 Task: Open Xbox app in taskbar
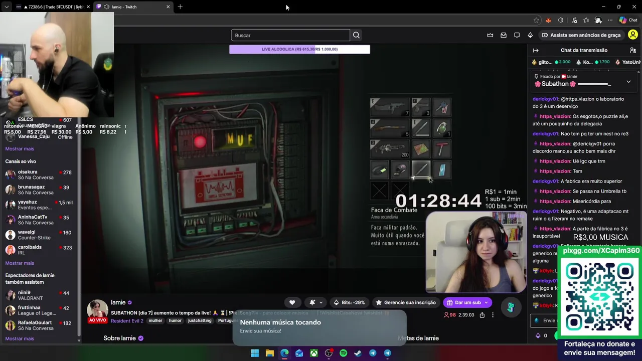click(x=314, y=353)
